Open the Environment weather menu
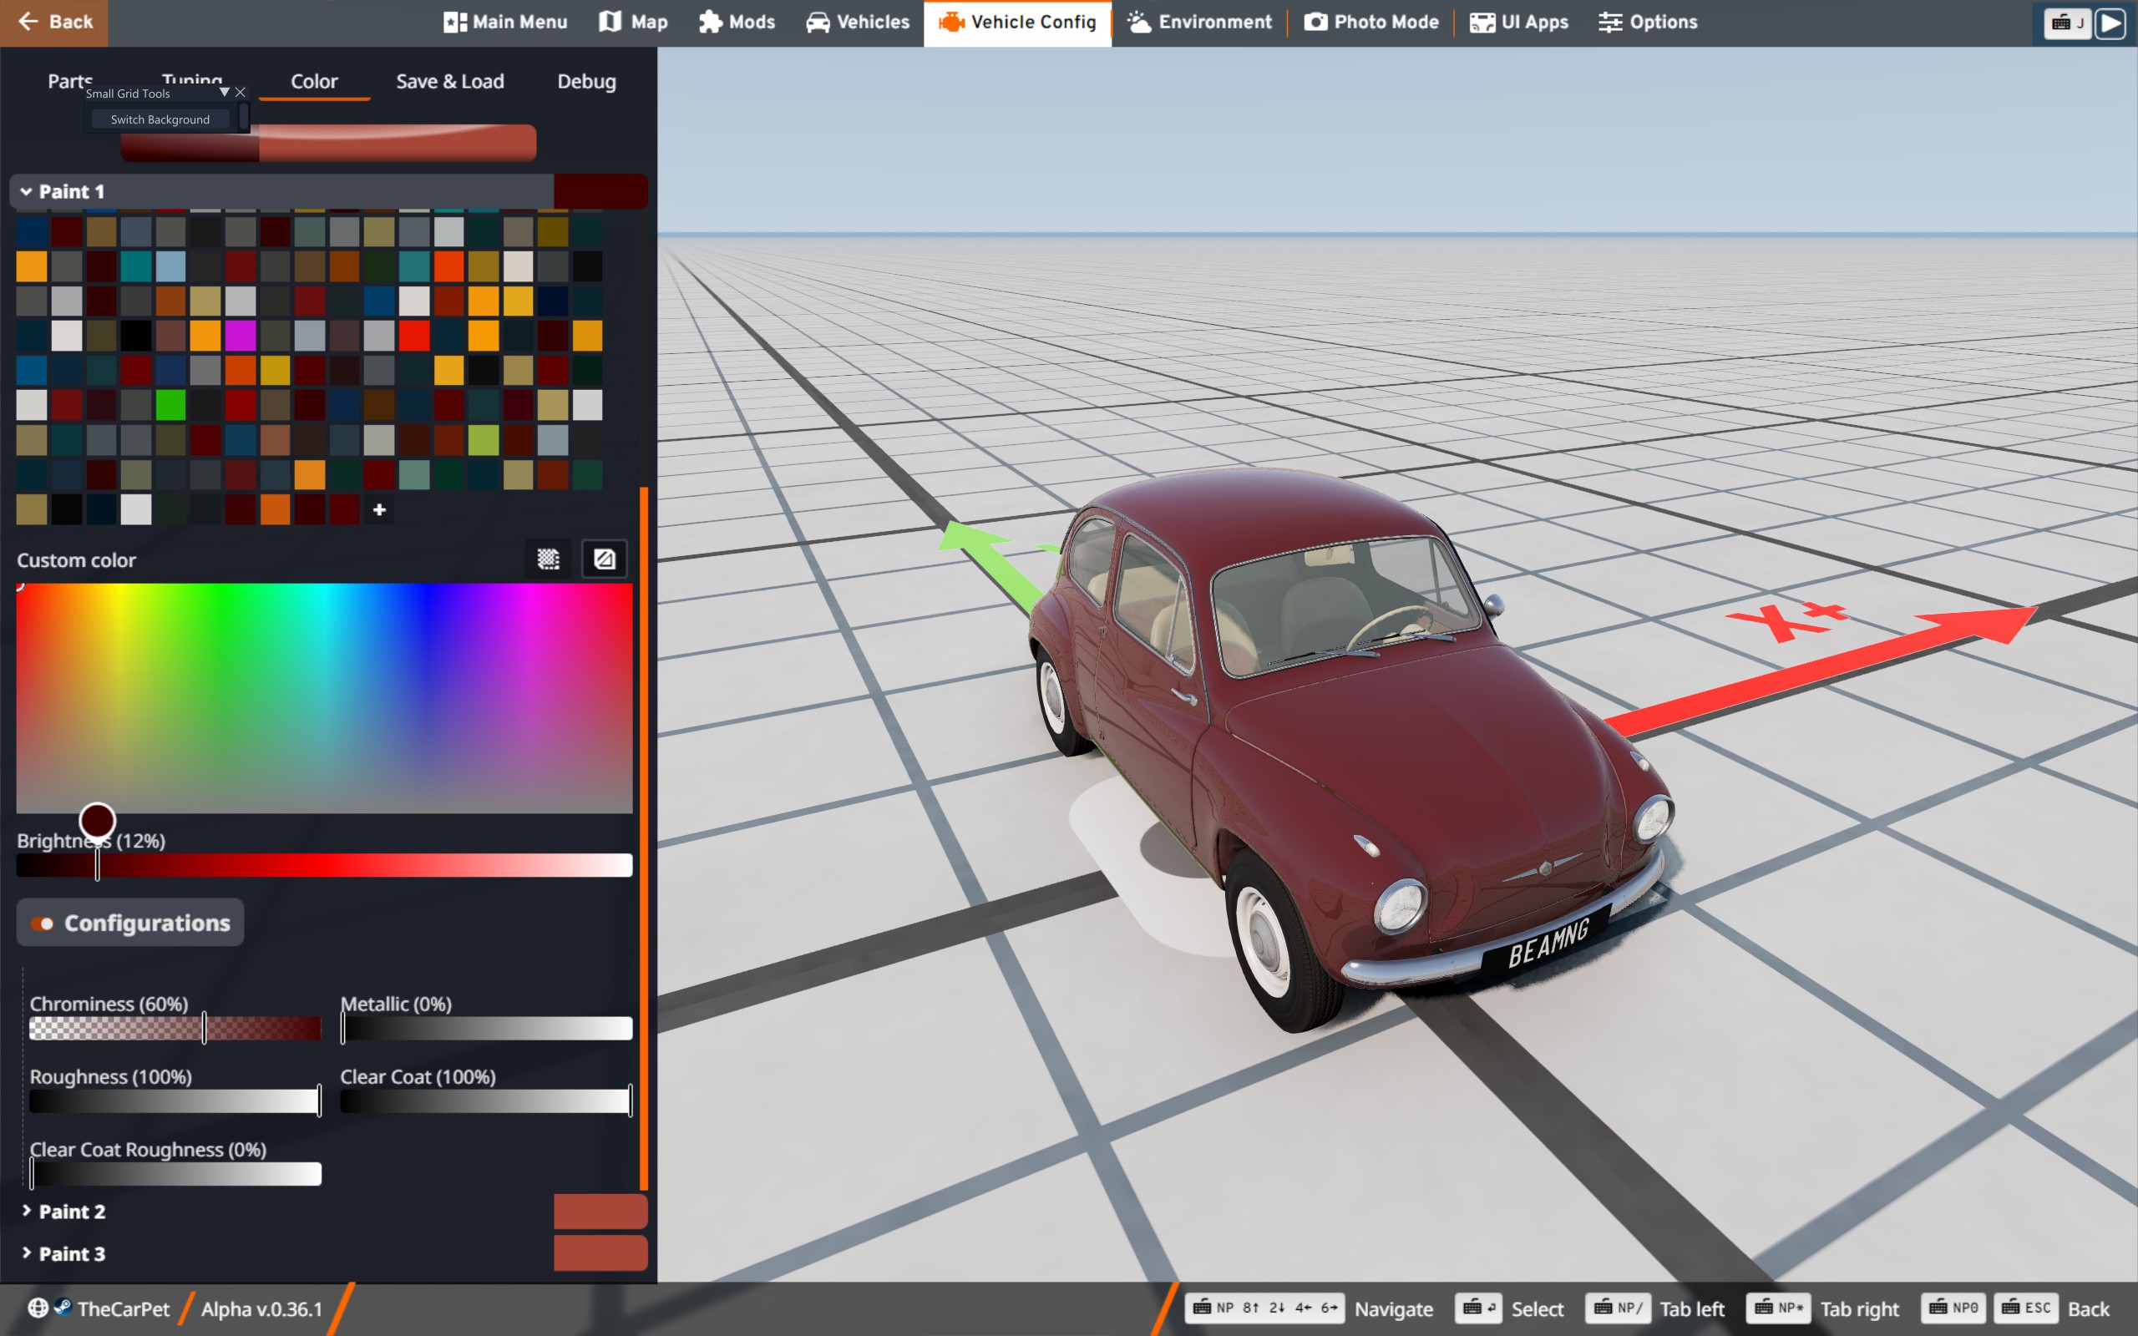The image size is (2138, 1336). click(1199, 22)
